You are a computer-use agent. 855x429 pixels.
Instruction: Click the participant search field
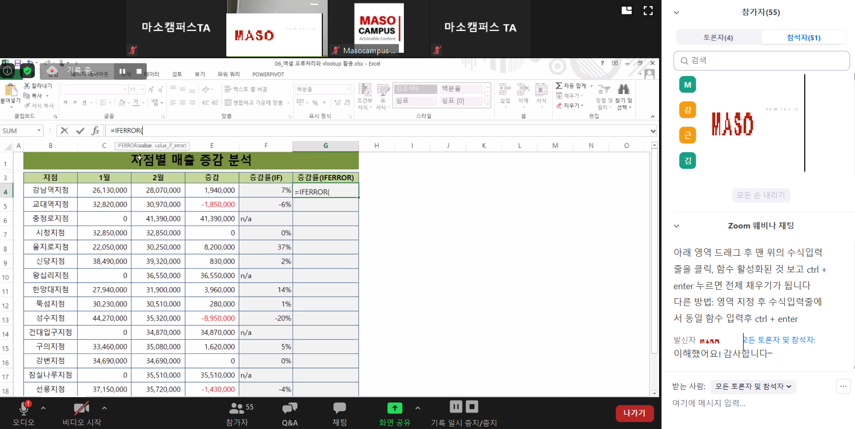coord(761,61)
